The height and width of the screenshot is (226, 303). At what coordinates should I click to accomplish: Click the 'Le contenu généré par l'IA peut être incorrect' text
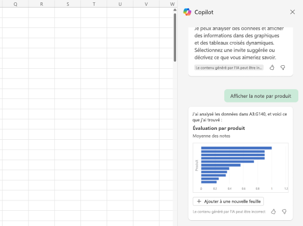click(229, 211)
